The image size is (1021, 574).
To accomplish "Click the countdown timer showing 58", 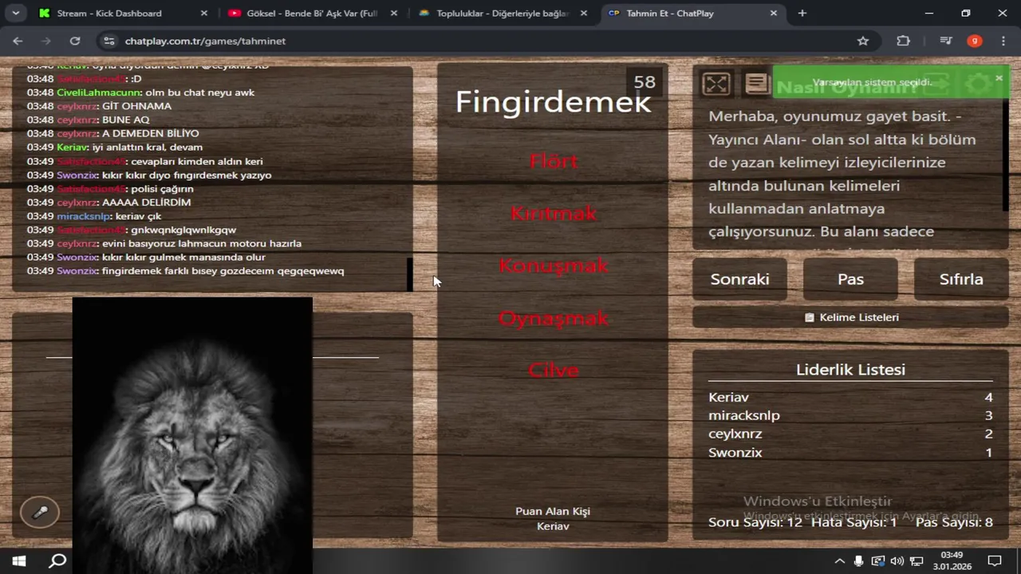I will point(645,82).
